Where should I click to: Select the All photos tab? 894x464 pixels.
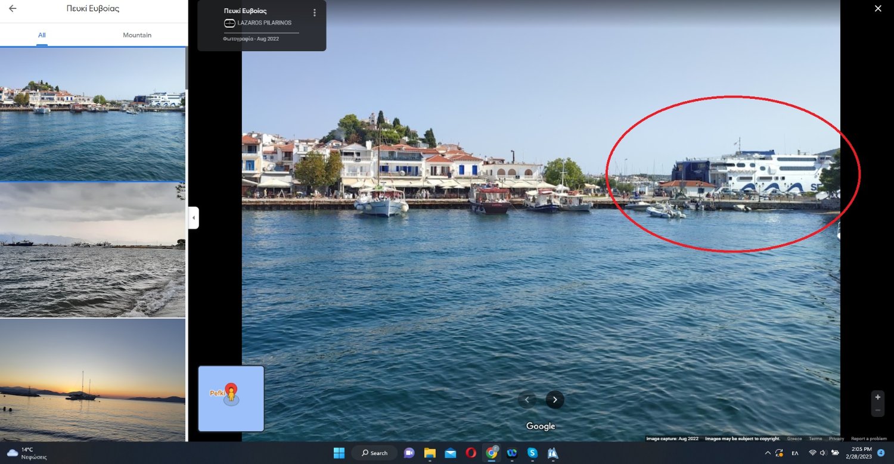point(42,35)
